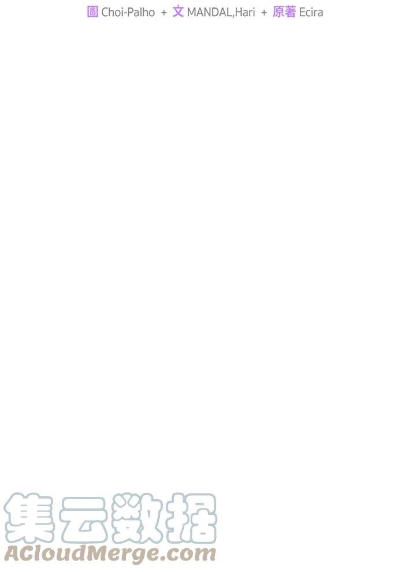Select the artist name Choi-Palho
The width and height of the screenshot is (416, 572).
(128, 12)
